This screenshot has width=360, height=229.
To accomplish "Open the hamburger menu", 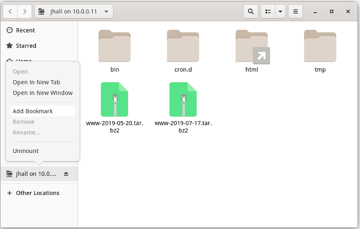I will tap(296, 11).
